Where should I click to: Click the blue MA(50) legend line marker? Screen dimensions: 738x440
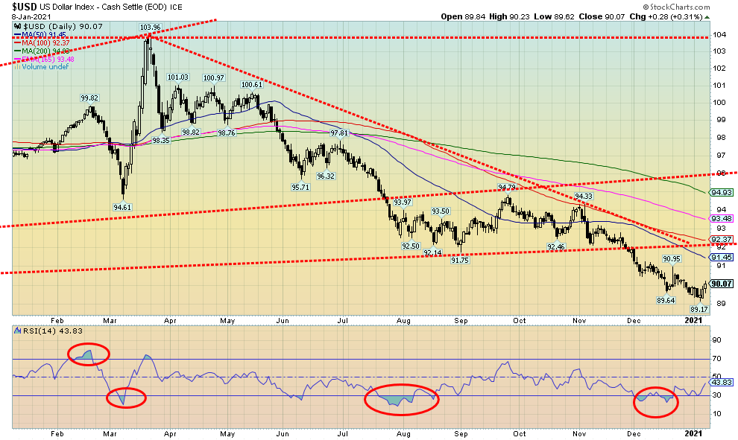(18, 34)
